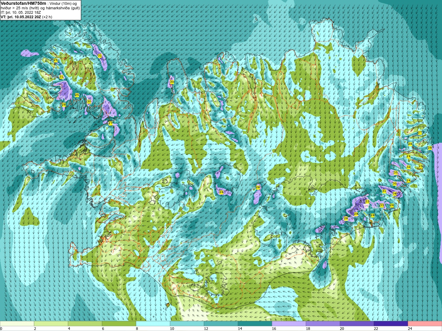
Task: Select the light cyan 8–10 legend swatch
Action: [153, 324]
